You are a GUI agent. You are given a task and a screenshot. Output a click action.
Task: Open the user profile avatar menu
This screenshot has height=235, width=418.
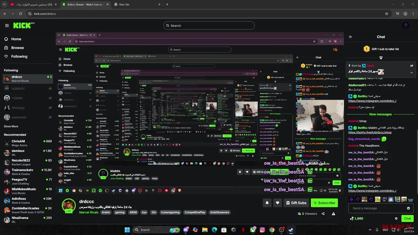(406, 25)
